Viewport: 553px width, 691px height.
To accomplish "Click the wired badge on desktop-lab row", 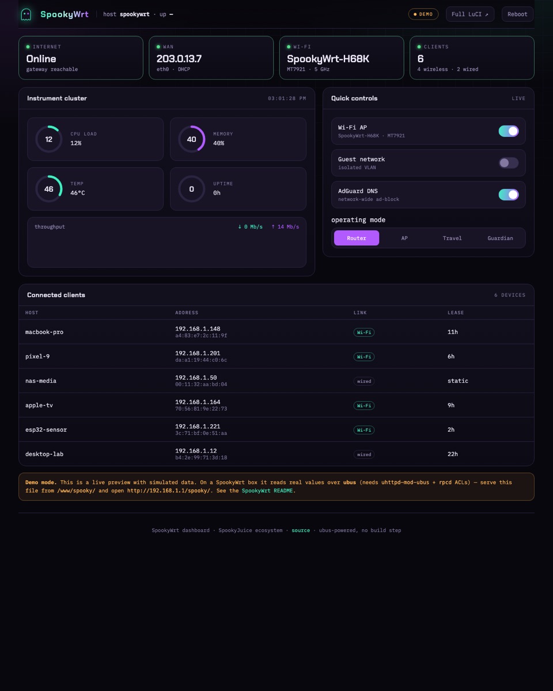I will point(364,454).
